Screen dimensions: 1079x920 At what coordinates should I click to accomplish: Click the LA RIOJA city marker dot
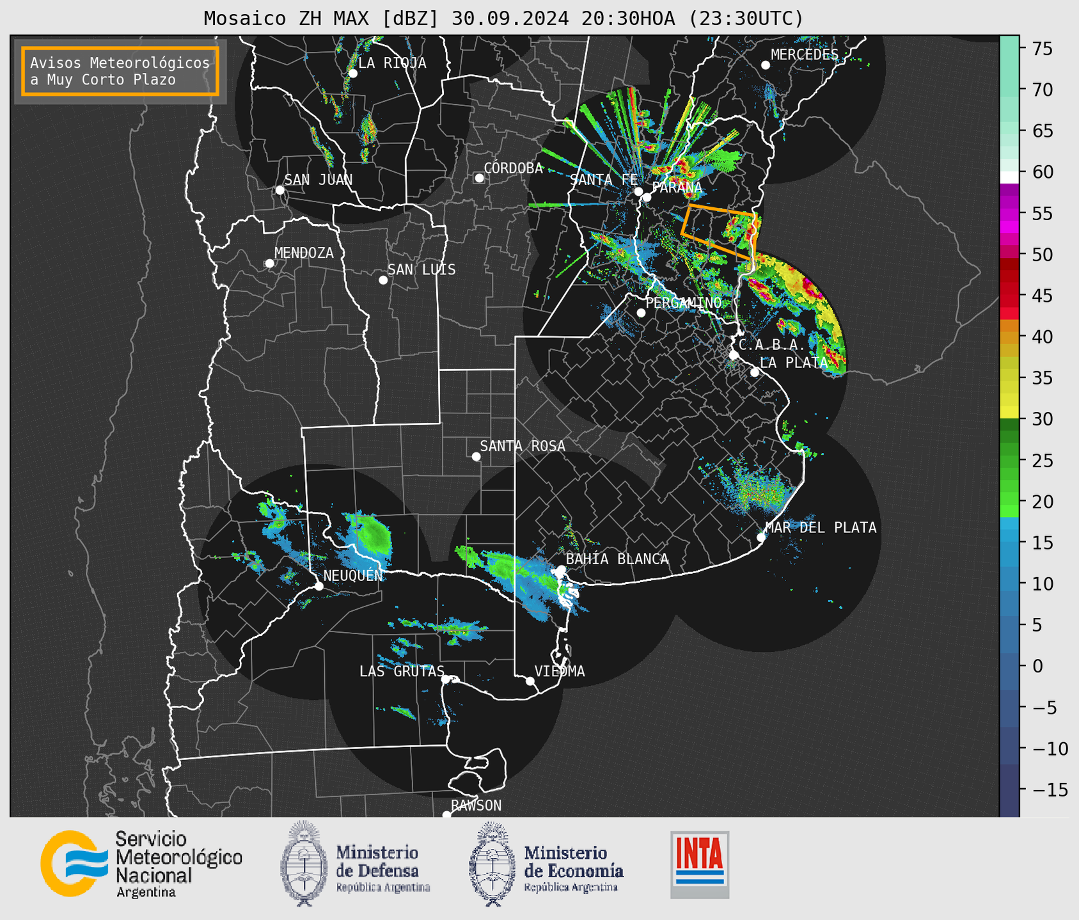[x=353, y=74]
